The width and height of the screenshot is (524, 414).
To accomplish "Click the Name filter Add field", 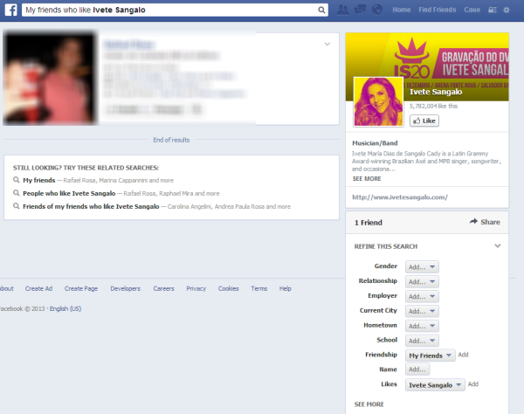I will pos(417,369).
